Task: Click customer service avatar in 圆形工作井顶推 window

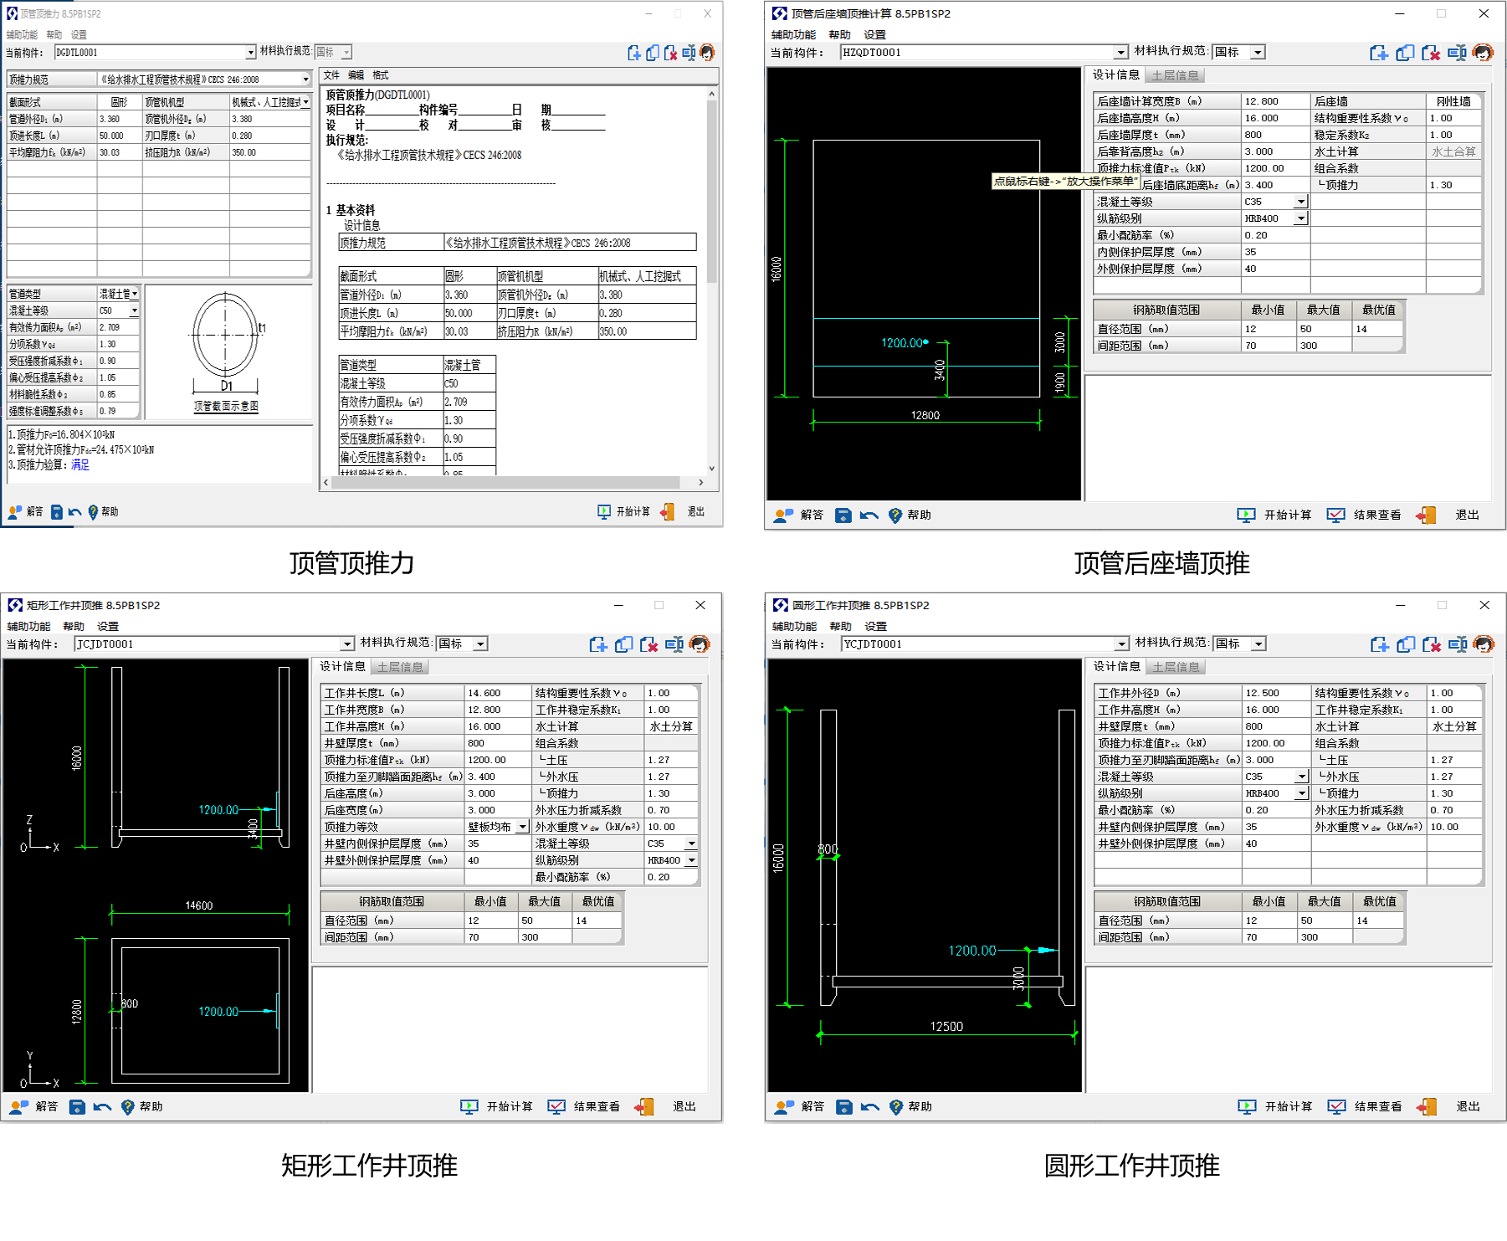Action: point(1484,644)
